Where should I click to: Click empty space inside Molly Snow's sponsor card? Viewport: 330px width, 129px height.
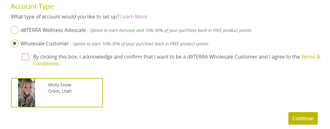pyautogui.click(x=86, y=99)
